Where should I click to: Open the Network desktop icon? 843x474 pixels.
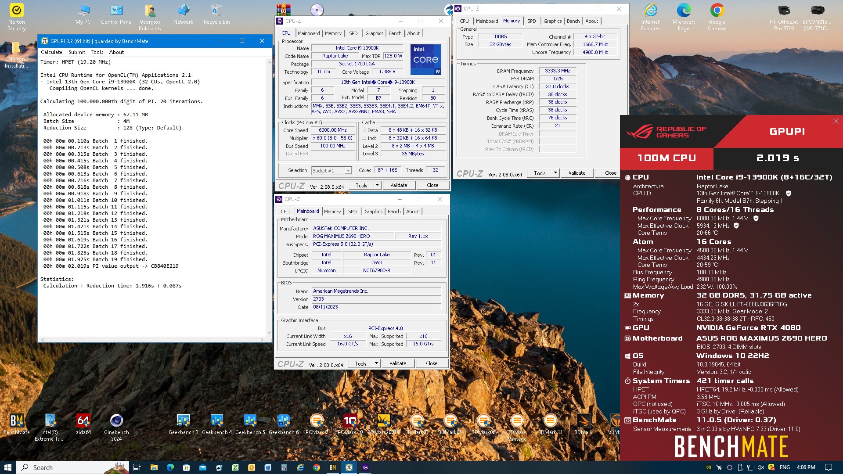(x=183, y=14)
